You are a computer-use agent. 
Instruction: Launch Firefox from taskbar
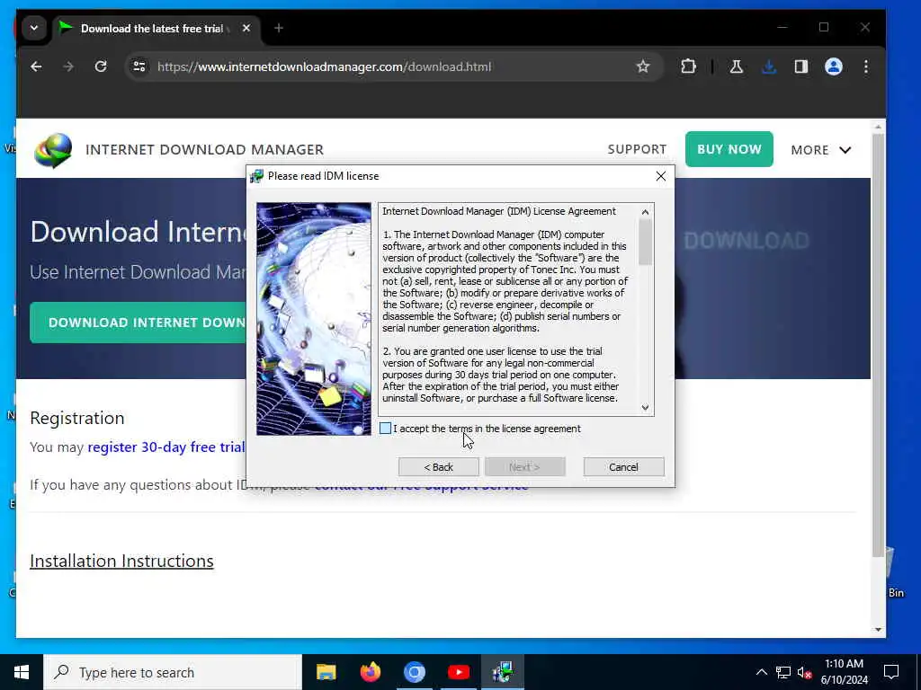pyautogui.click(x=370, y=672)
